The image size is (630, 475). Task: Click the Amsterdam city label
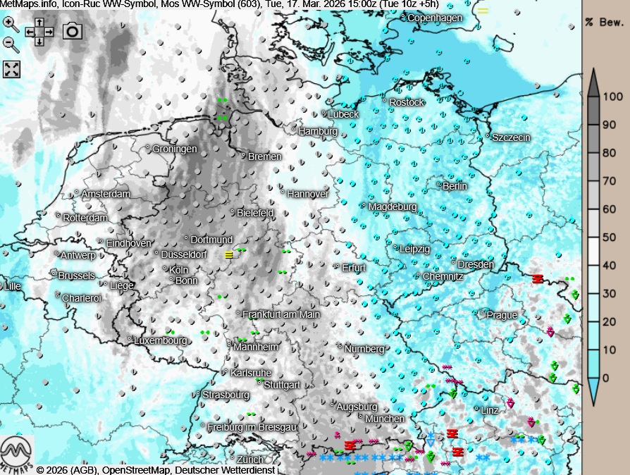pos(106,194)
